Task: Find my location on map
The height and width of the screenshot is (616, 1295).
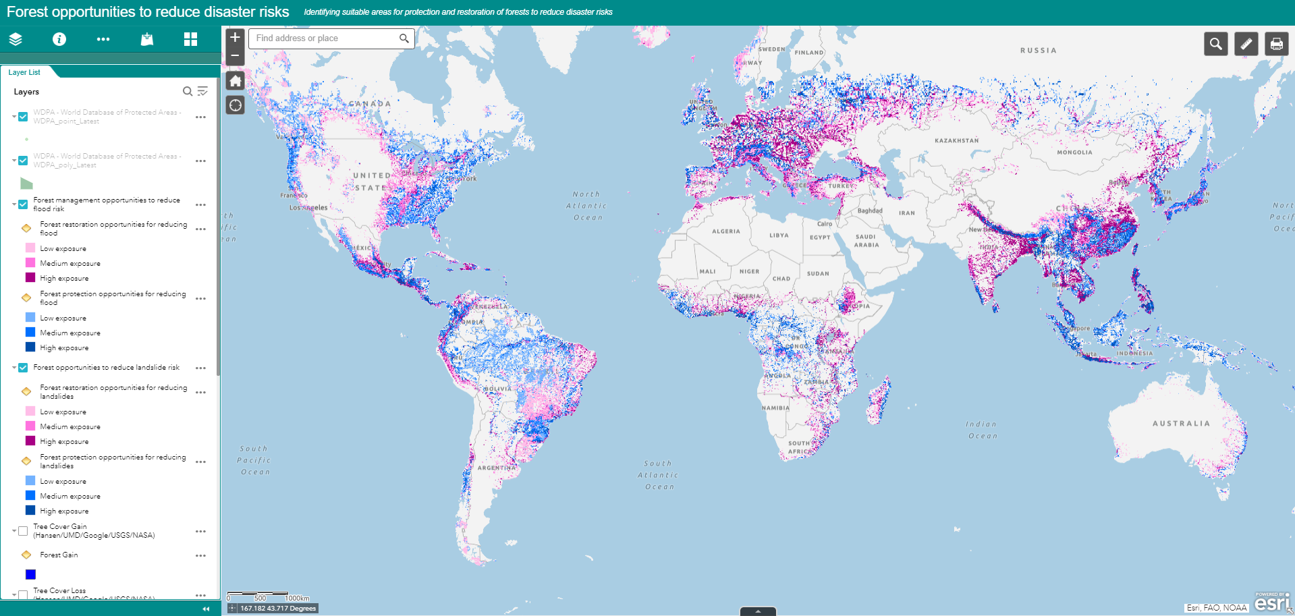Action: (235, 105)
